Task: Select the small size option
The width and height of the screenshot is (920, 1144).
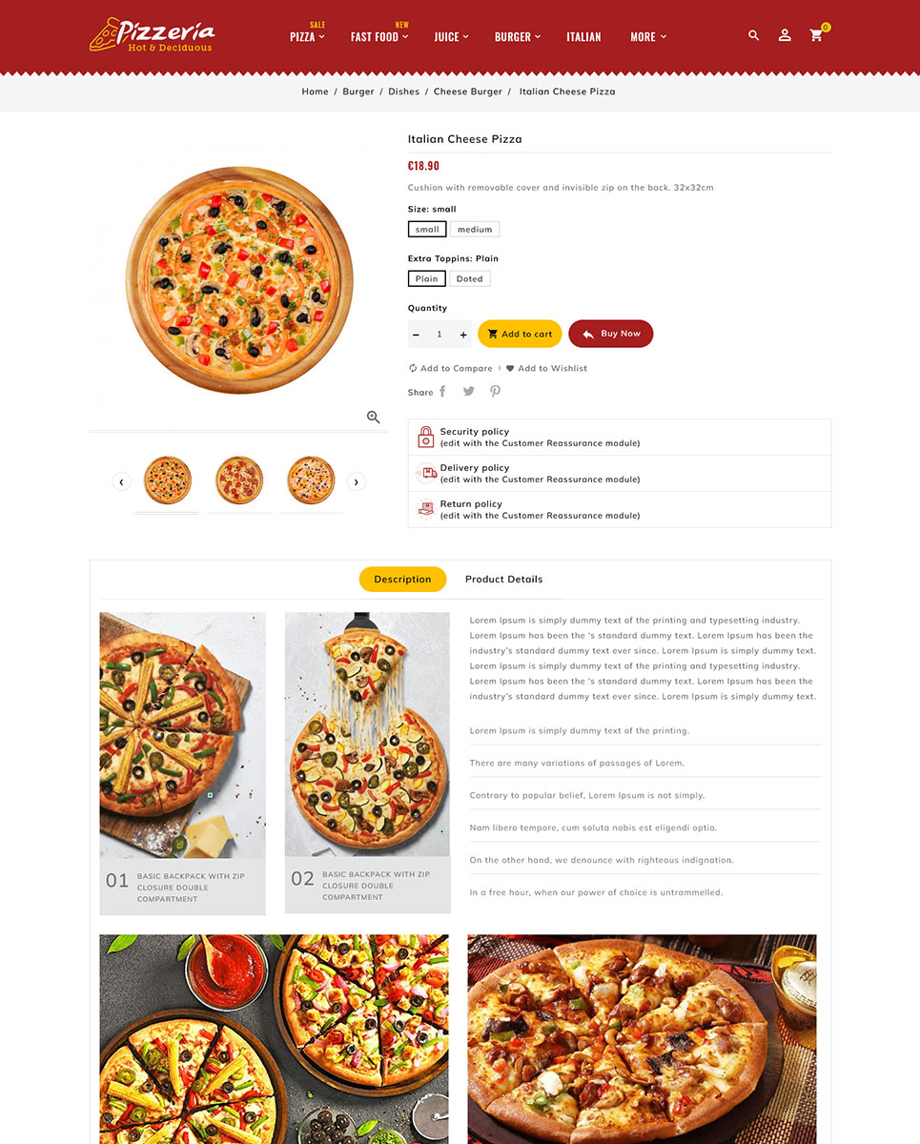Action: 427,229
